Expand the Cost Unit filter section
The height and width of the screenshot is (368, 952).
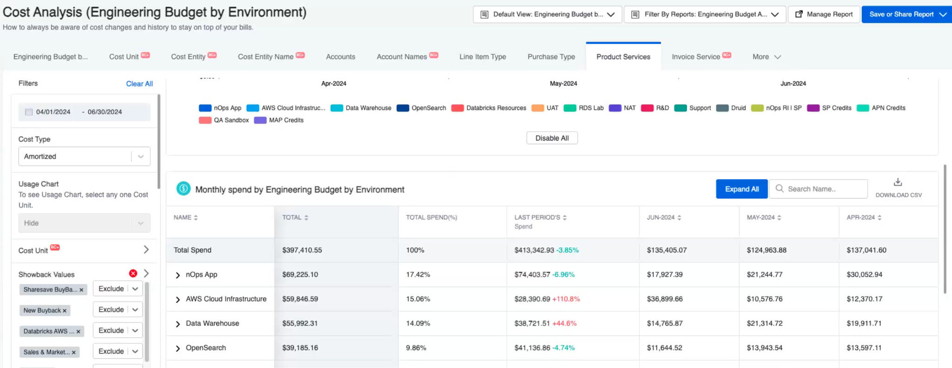[x=146, y=250]
